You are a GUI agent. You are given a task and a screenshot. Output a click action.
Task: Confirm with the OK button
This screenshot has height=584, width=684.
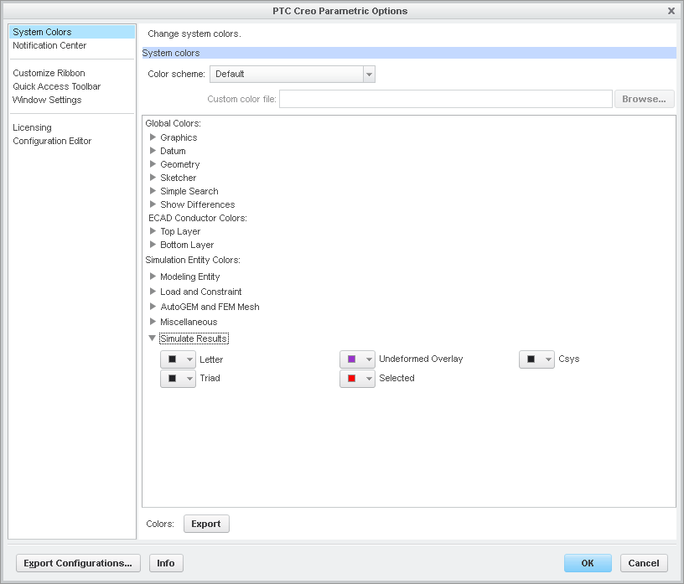pos(588,563)
